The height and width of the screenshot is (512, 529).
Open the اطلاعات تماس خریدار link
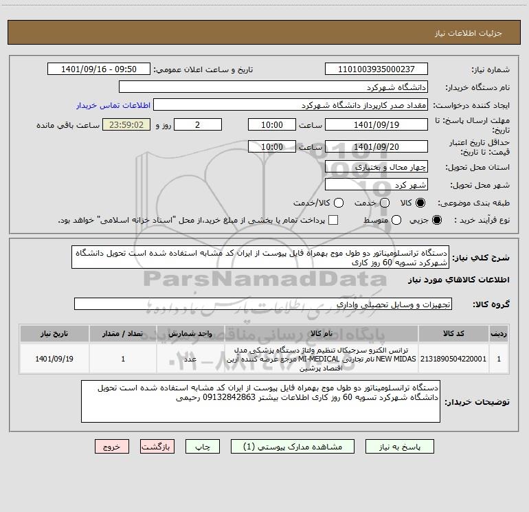pyautogui.click(x=113, y=105)
